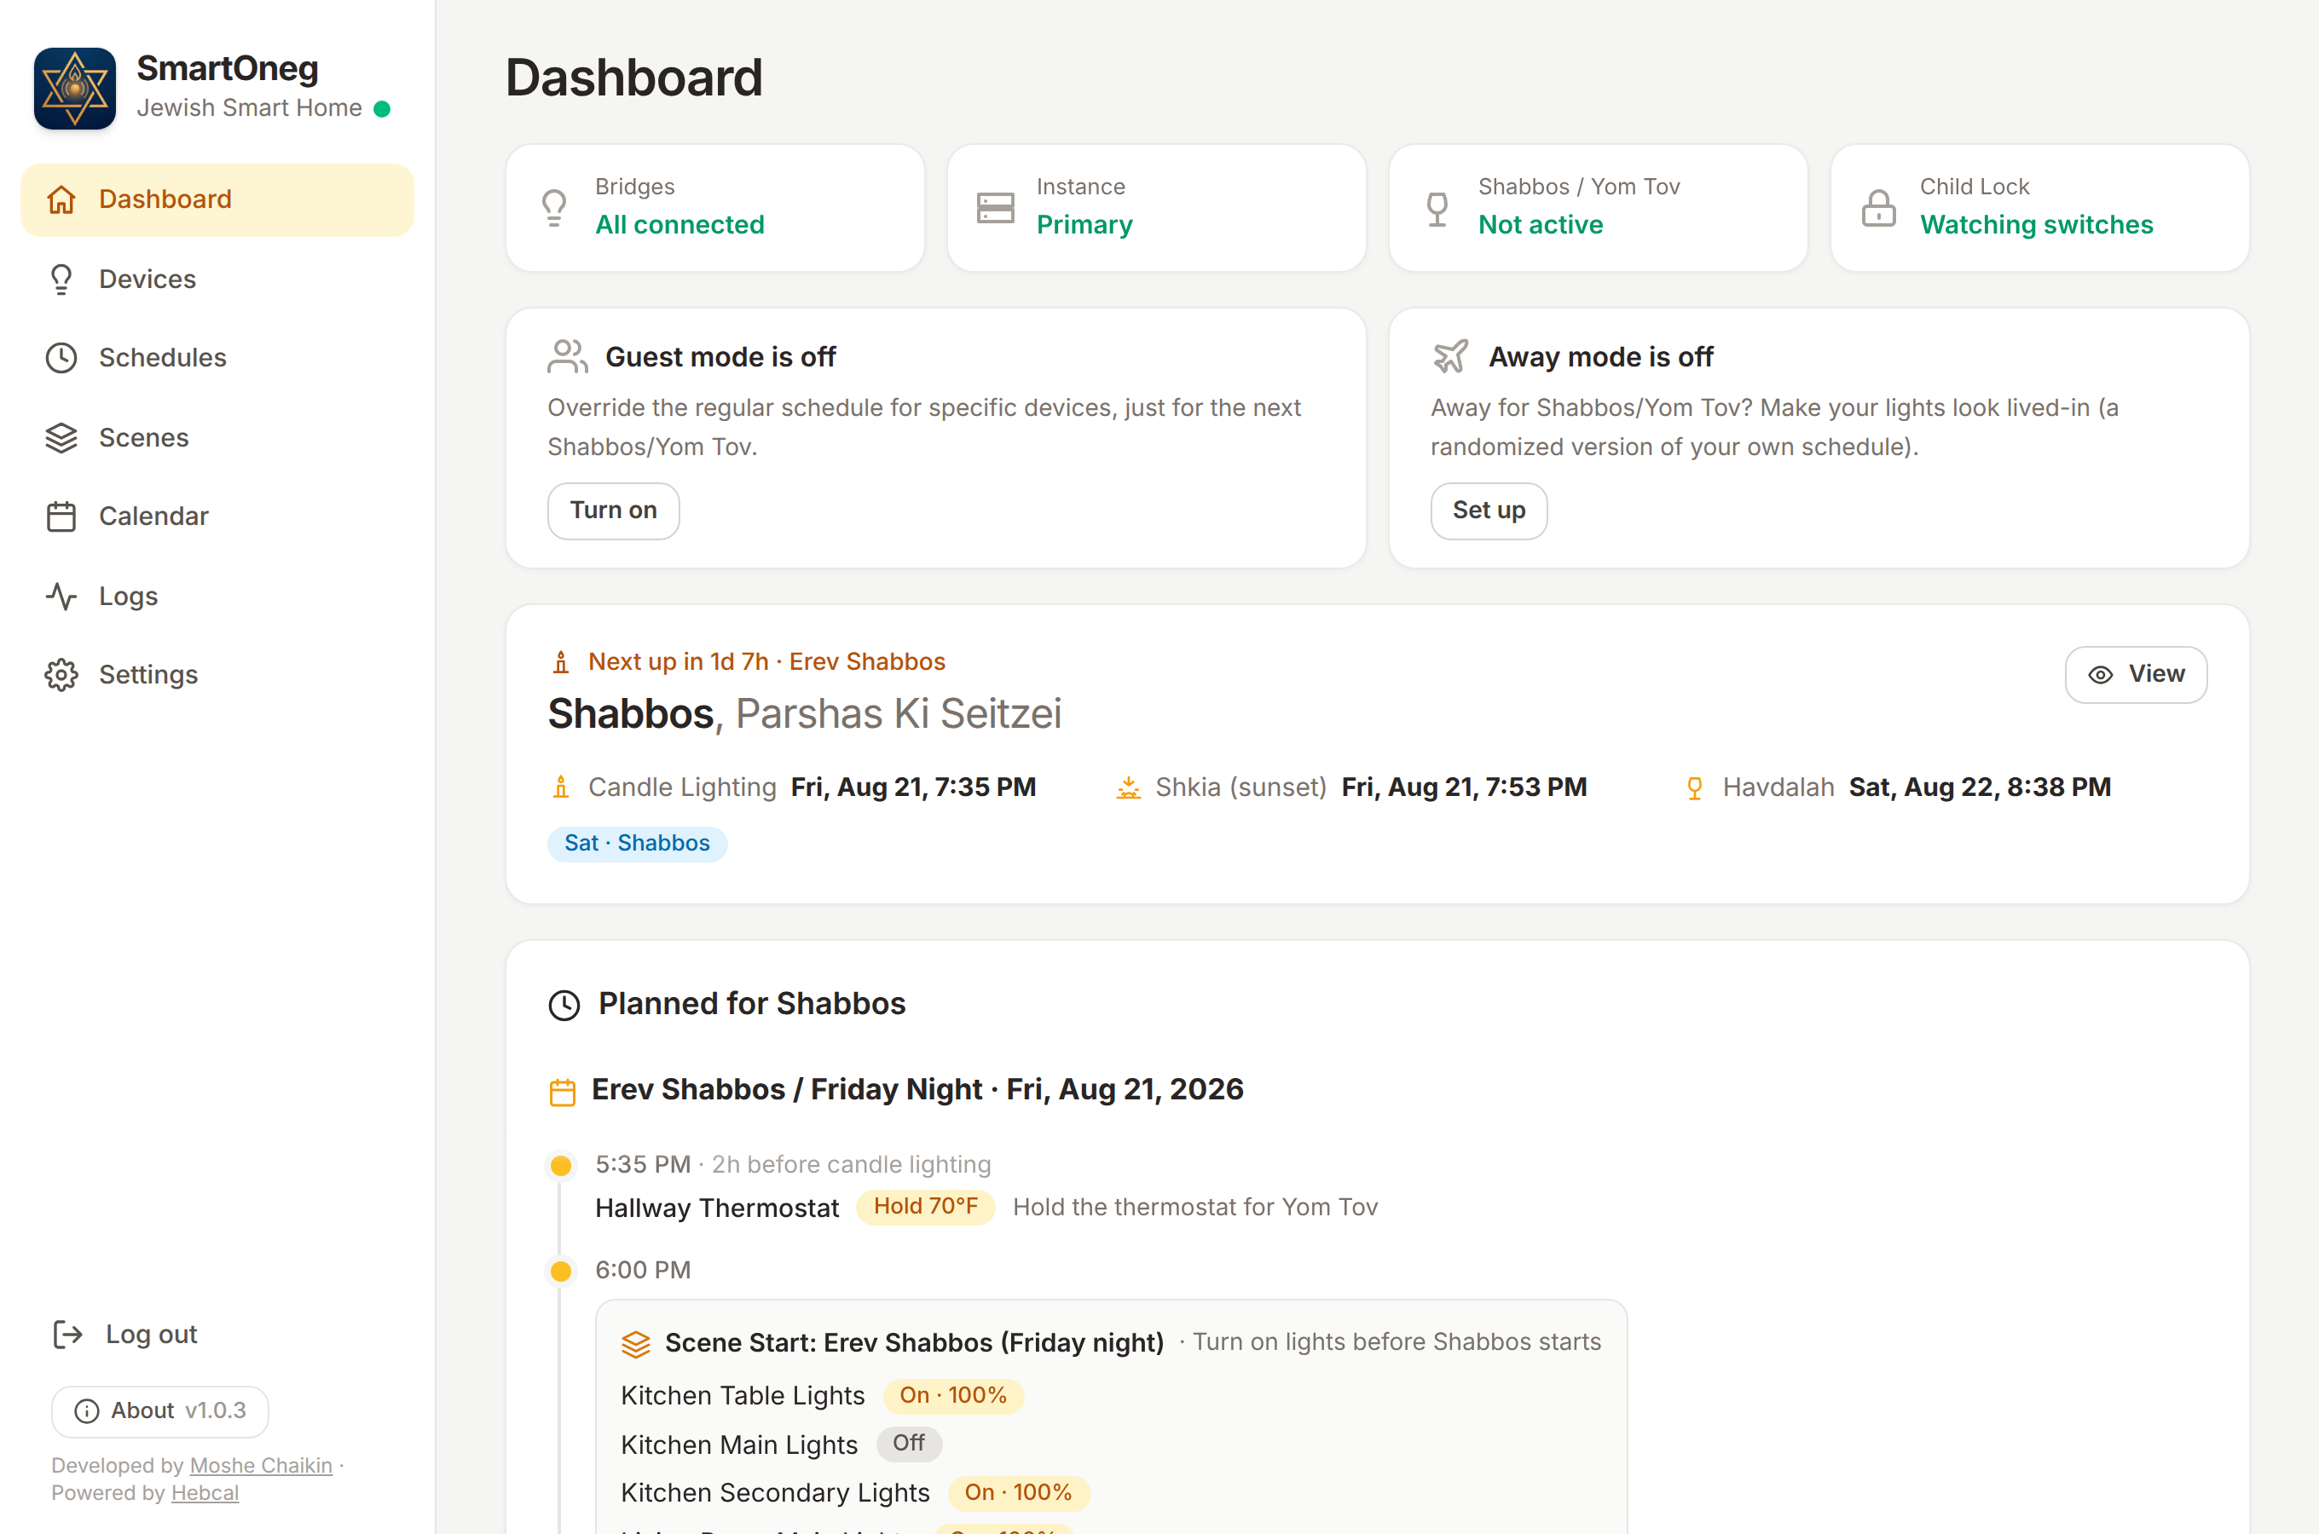Click the Hallway Thermostat entry
The height and width of the screenshot is (1534, 2319).
pos(717,1208)
